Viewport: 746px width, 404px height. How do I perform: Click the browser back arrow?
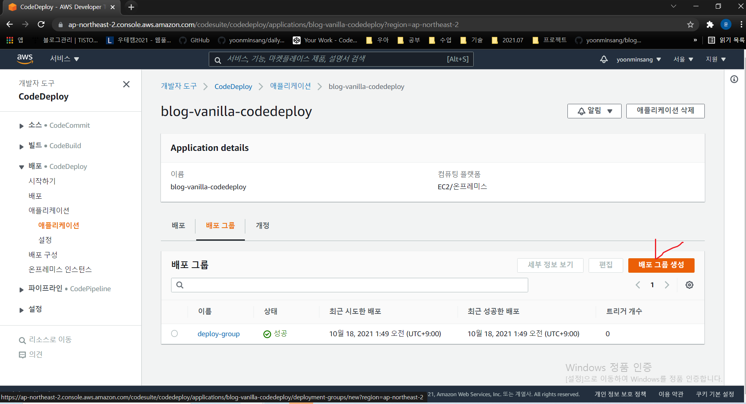[10, 24]
